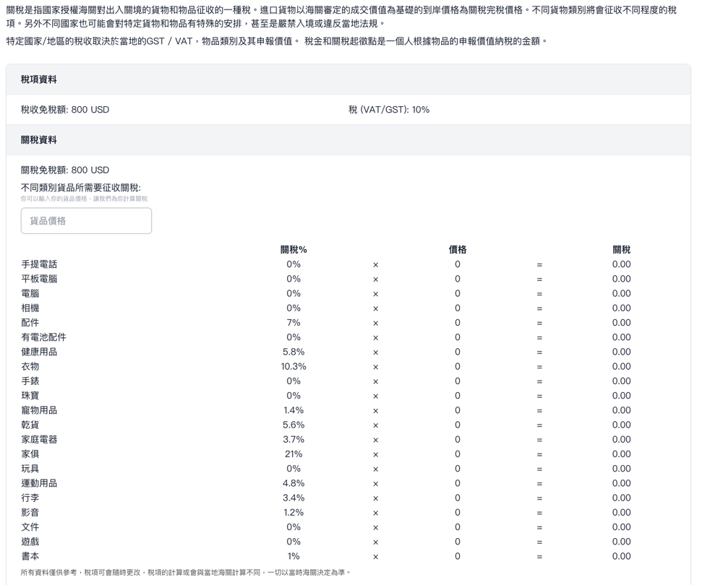Select the 手提電話 row label
This screenshot has width=710, height=585.
coord(39,264)
